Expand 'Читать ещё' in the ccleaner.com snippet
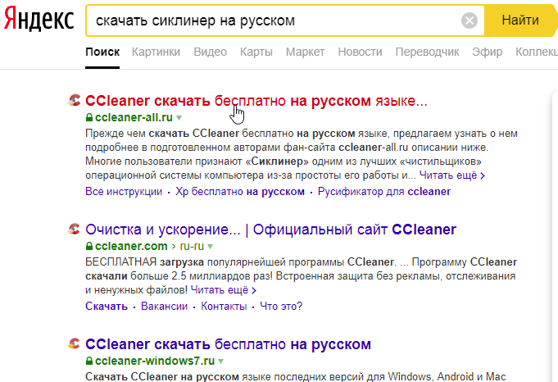 [223, 290]
